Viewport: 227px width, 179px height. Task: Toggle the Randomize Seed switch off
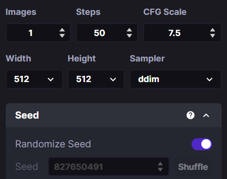(x=202, y=144)
